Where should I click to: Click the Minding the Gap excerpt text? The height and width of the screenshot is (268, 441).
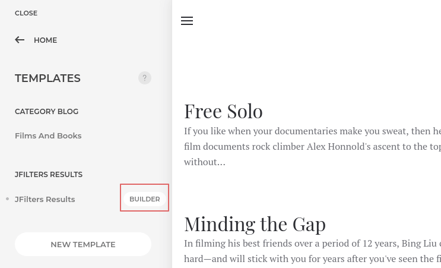312,251
